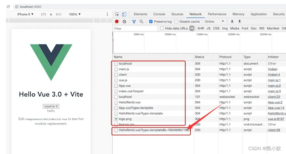Click the network Filter text field
This screenshot has width=286, height=154.
click(x=135, y=28)
